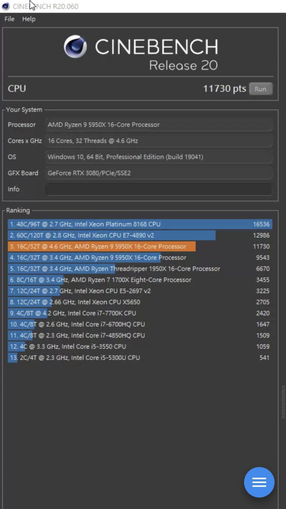Tap the blue floating menu button
Image resolution: width=286 pixels, height=509 pixels.
(259, 482)
